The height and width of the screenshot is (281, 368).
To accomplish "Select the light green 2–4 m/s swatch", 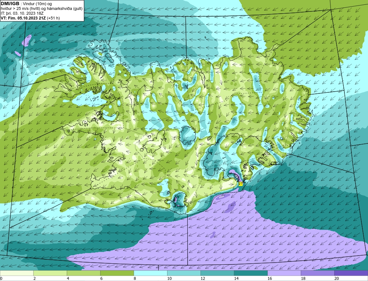I will [x=50, y=273].
